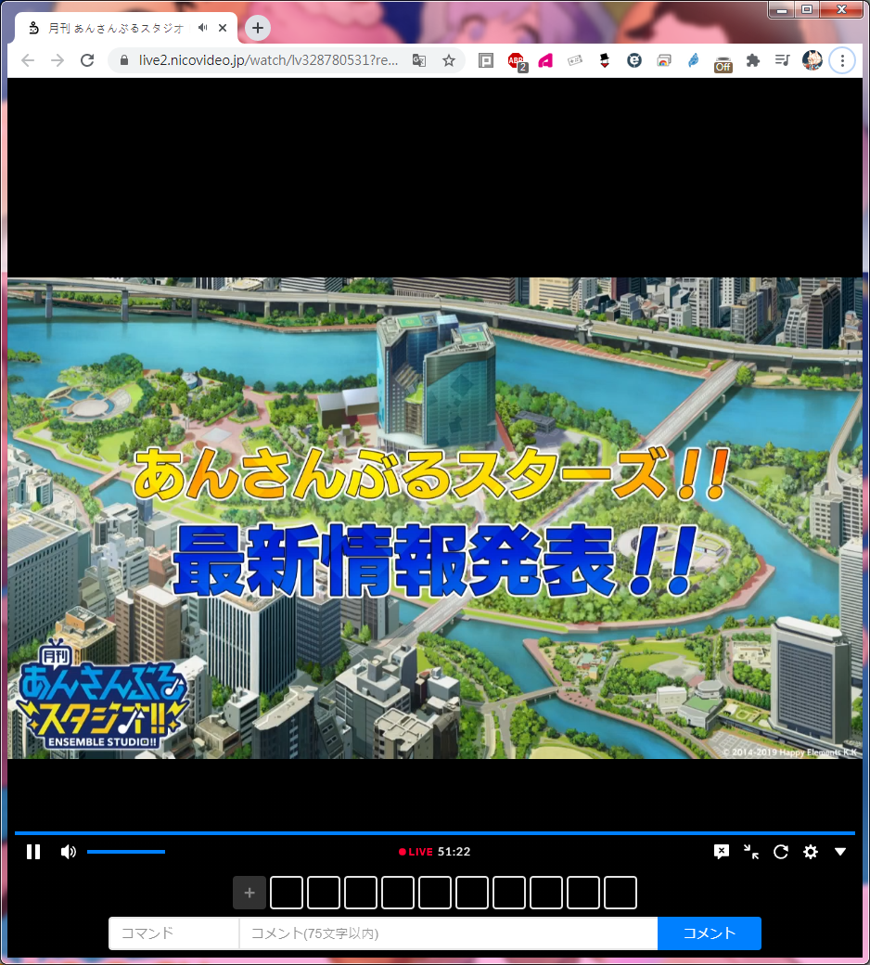870x965 pixels.
Task: Open the black top-hat extension icon
Action: 605,60
